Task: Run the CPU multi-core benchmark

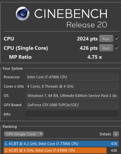Action: pos(106,38)
